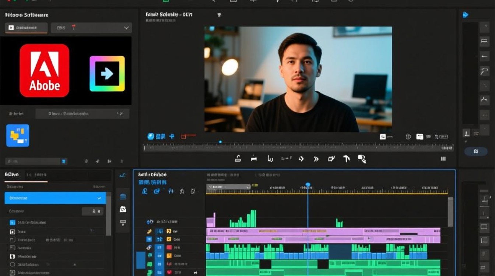Click the padlock icon below the preview ruler

(238, 159)
